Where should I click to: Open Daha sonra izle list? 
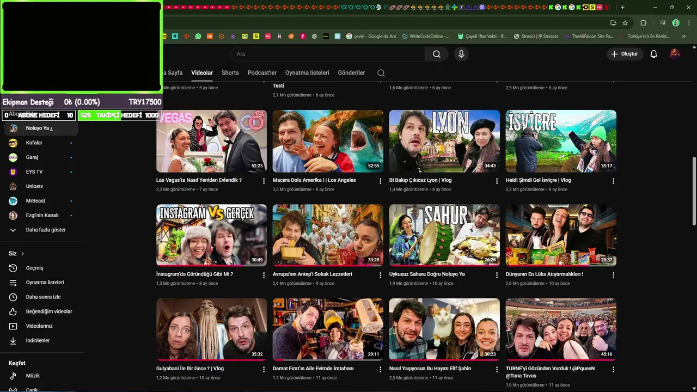click(x=41, y=297)
